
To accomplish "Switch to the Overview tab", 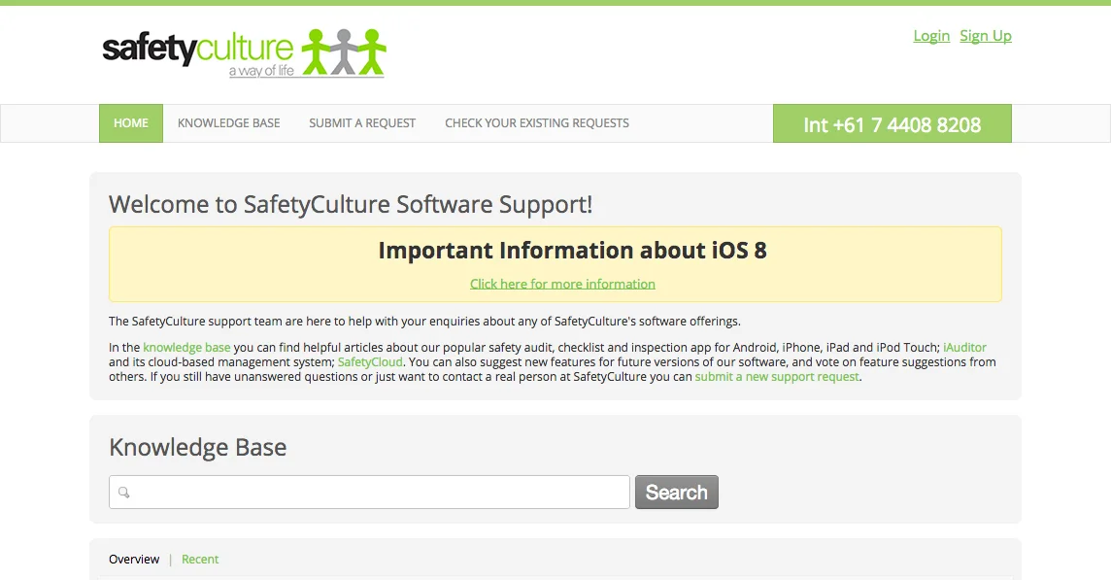I will (x=134, y=559).
